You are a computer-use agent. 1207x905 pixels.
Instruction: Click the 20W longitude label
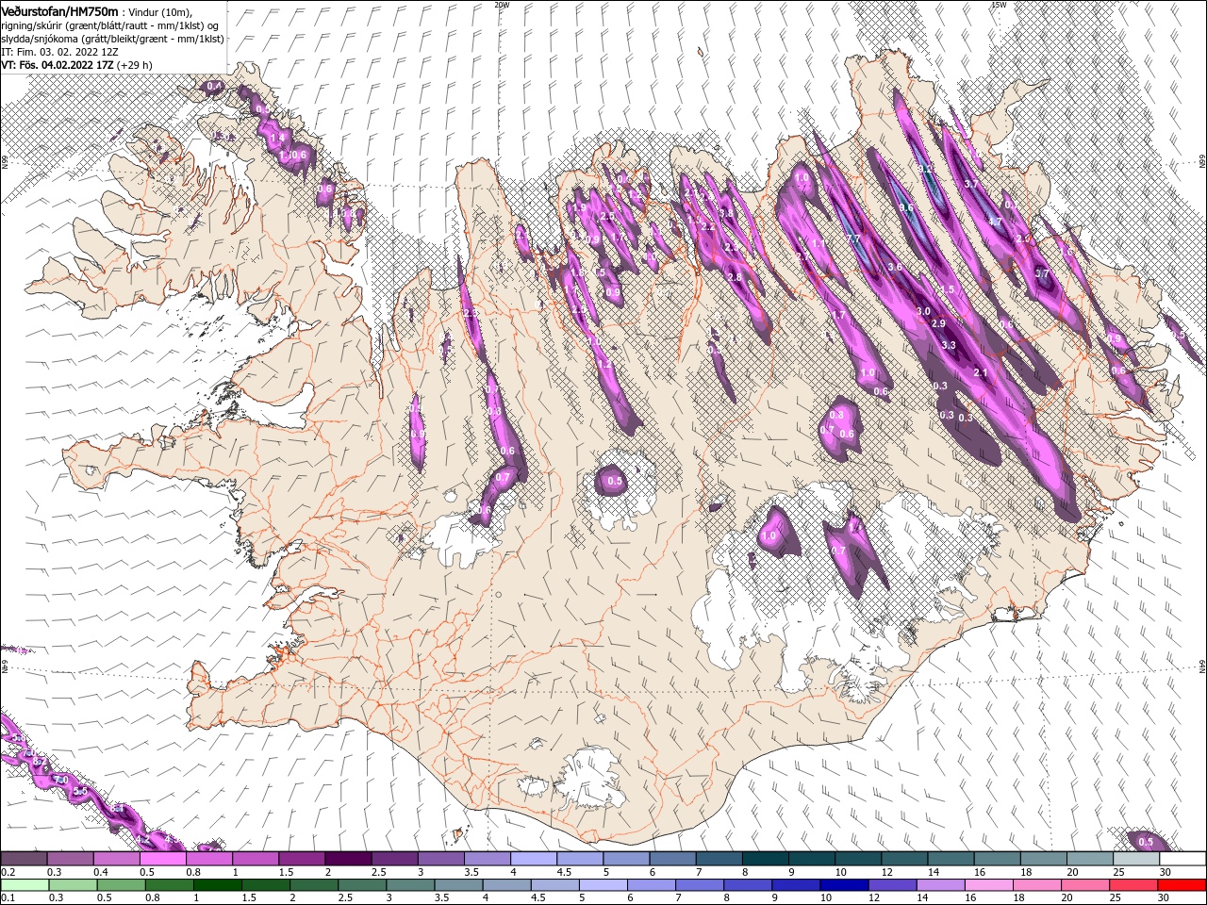502,5
